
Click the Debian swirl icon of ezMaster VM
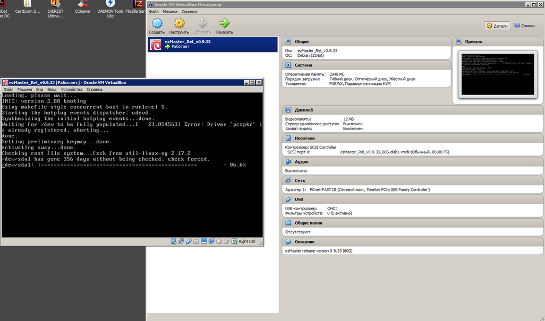[155, 45]
